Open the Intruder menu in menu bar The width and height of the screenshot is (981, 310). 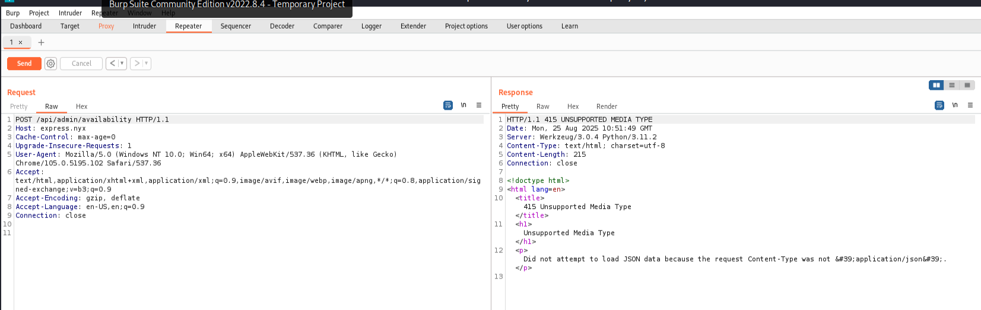point(70,13)
